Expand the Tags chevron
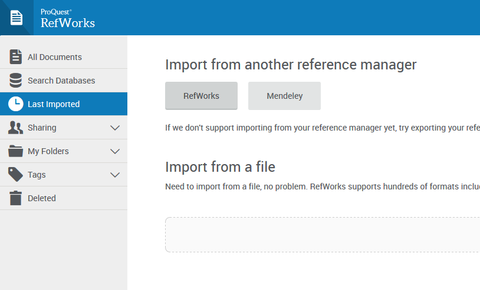The height and width of the screenshot is (290, 480). (115, 175)
